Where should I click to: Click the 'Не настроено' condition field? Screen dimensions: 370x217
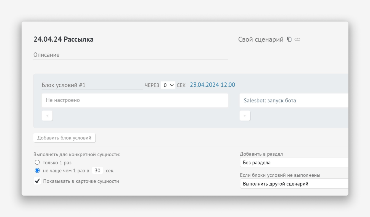135,100
